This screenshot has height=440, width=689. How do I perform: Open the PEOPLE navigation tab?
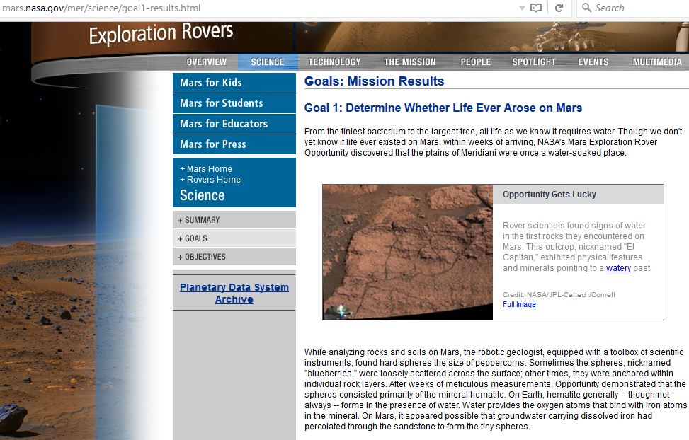pos(475,62)
